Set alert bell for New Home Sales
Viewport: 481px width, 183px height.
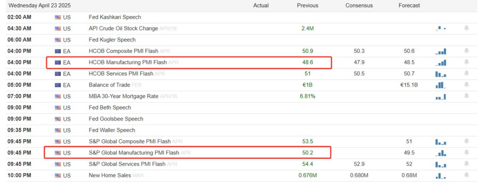pos(466,175)
